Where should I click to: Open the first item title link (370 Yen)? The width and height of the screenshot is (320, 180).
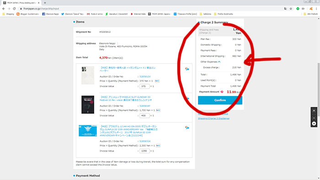(x=128, y=69)
